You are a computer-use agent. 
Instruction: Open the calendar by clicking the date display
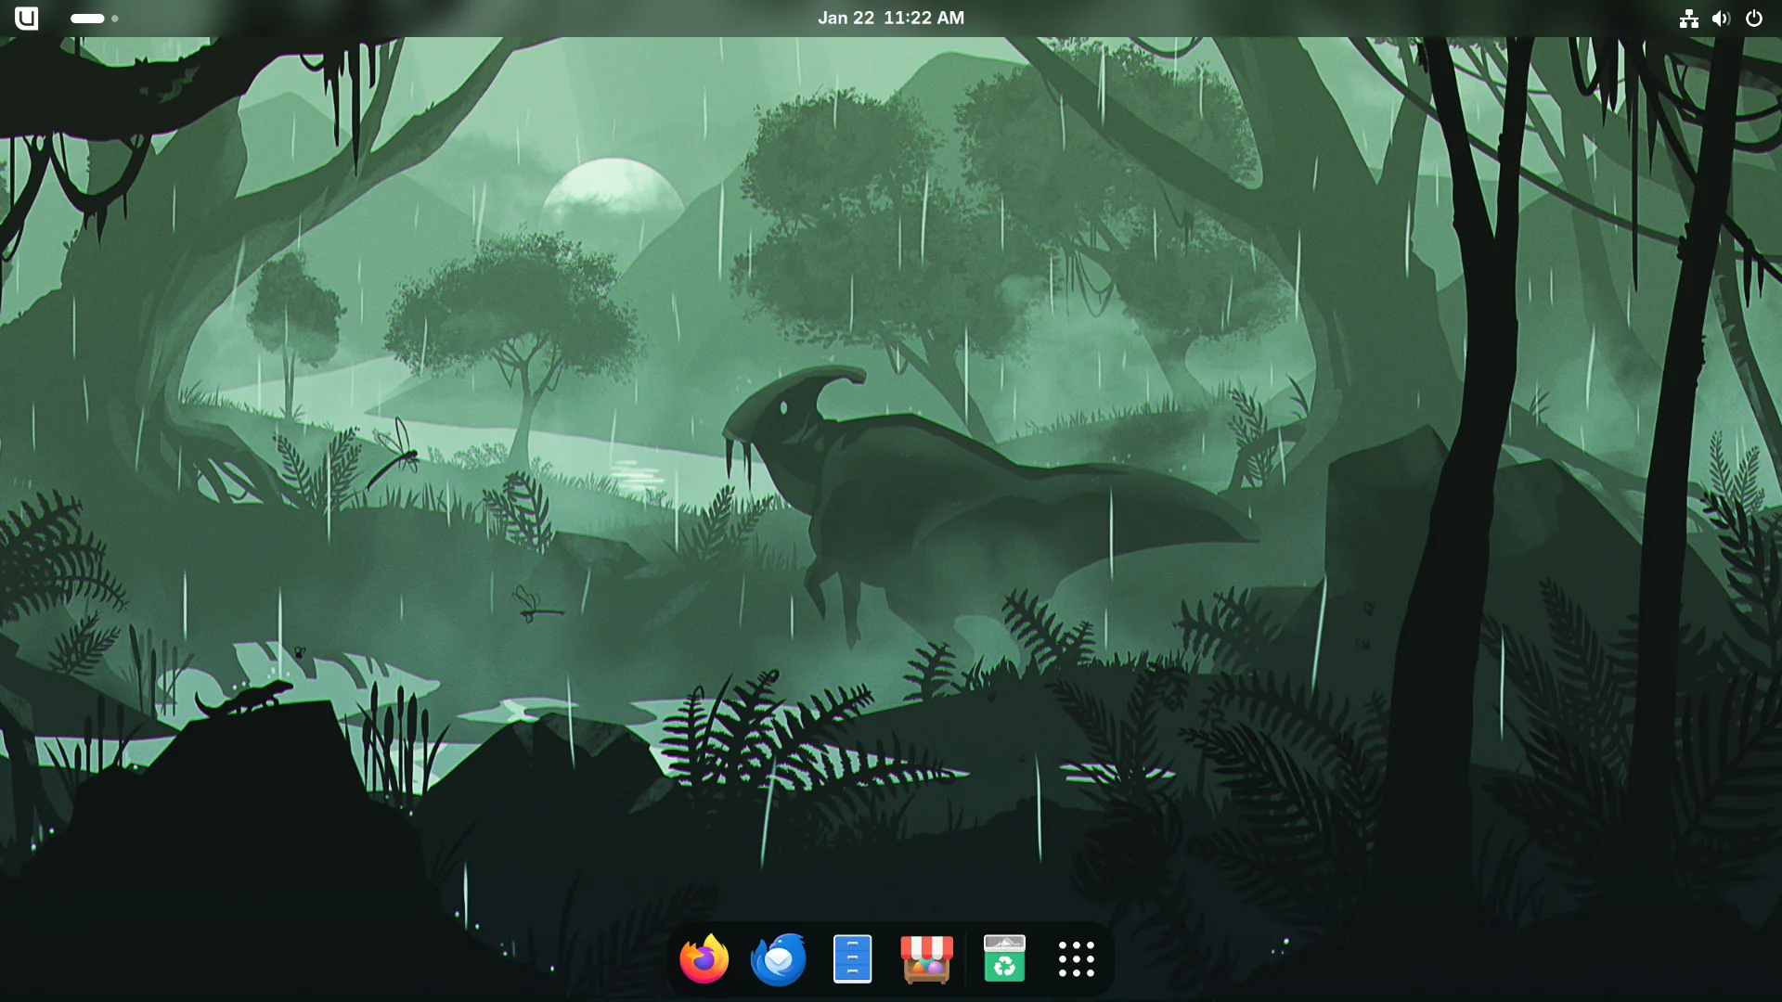coord(890,18)
